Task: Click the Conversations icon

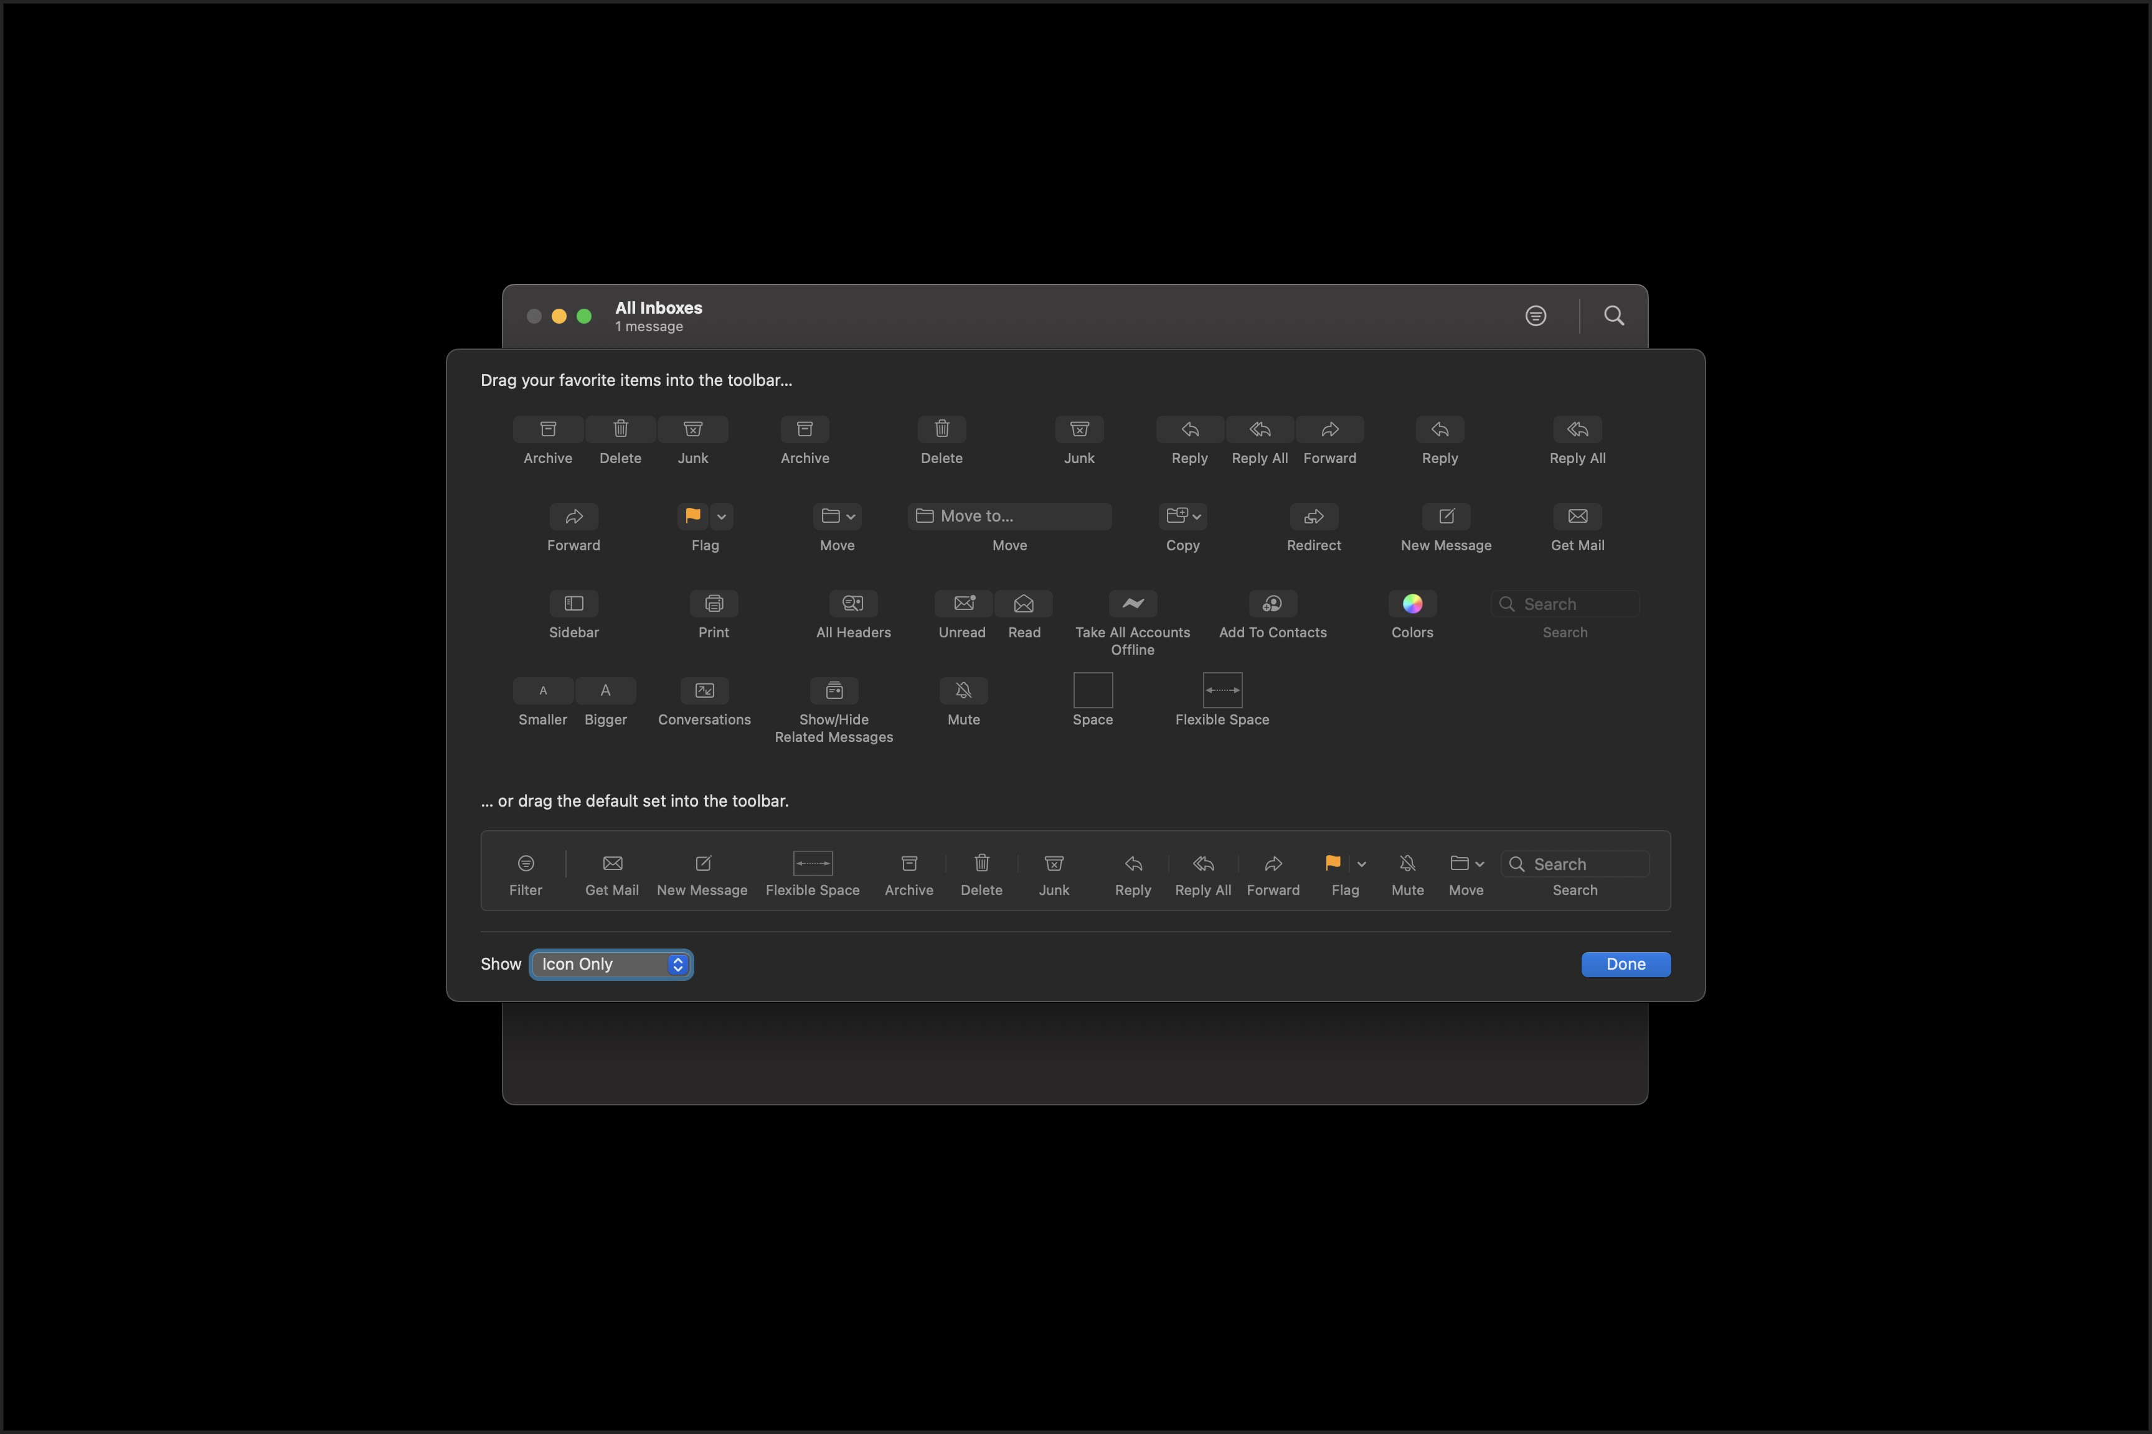Action: [x=704, y=690]
